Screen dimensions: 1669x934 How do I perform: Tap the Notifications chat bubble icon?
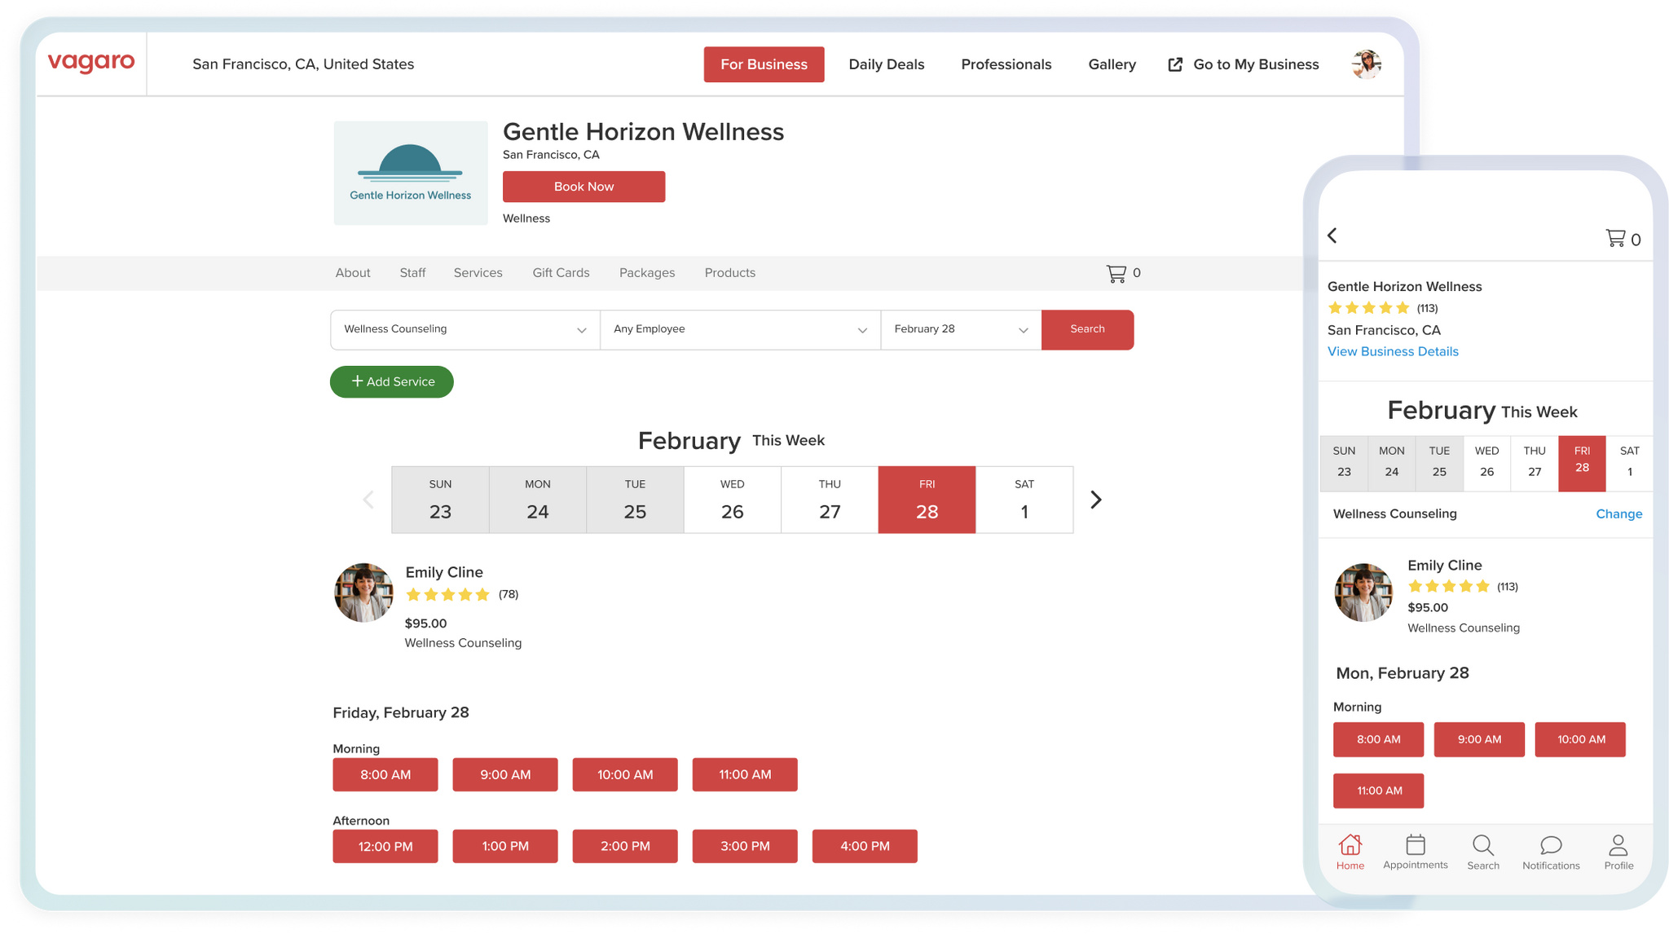pyautogui.click(x=1551, y=844)
